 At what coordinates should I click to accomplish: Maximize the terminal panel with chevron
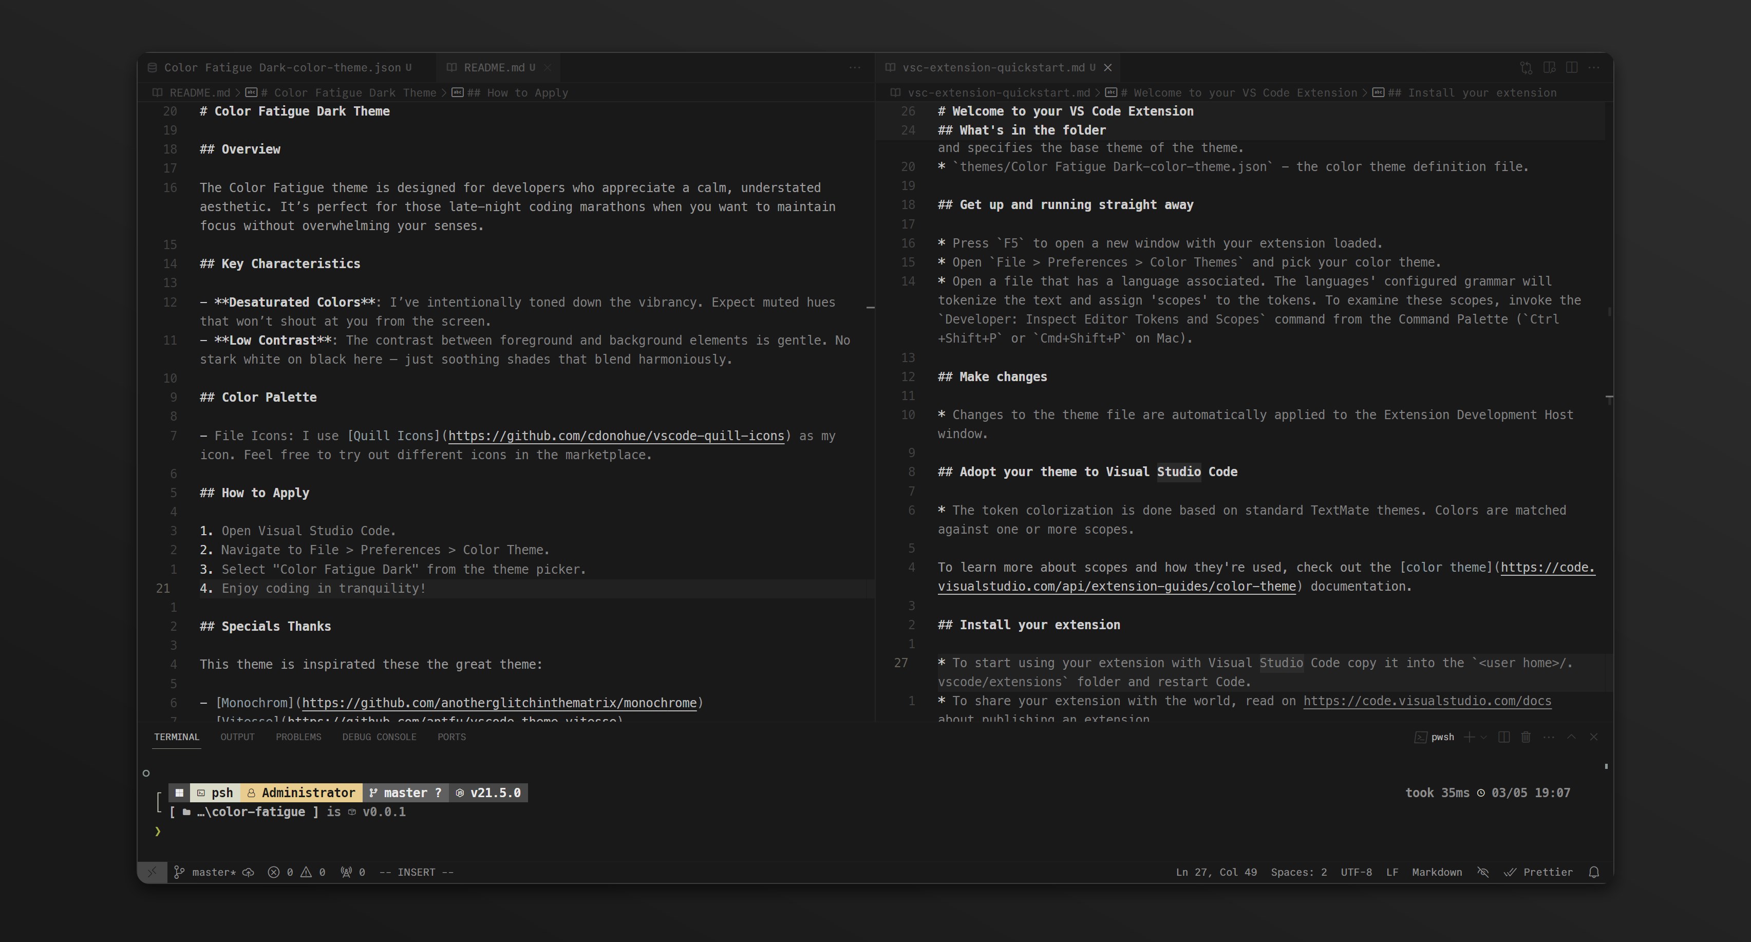tap(1571, 737)
